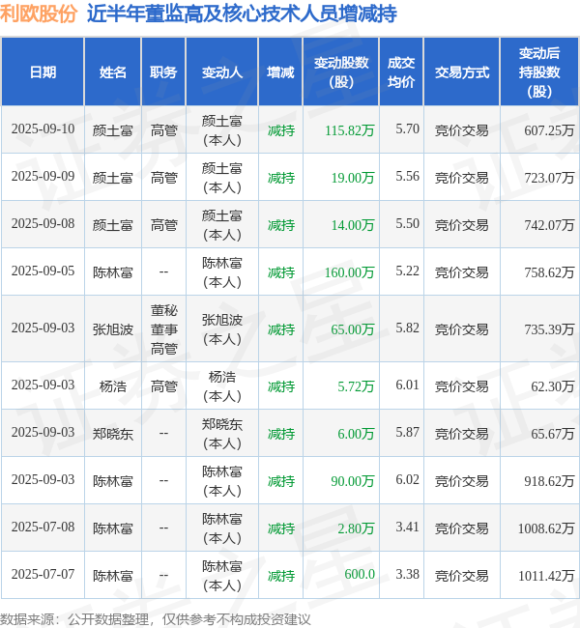The image size is (580, 628).
Task: Click the 高管 cell in the 杨浩 row
Action: 163,385
